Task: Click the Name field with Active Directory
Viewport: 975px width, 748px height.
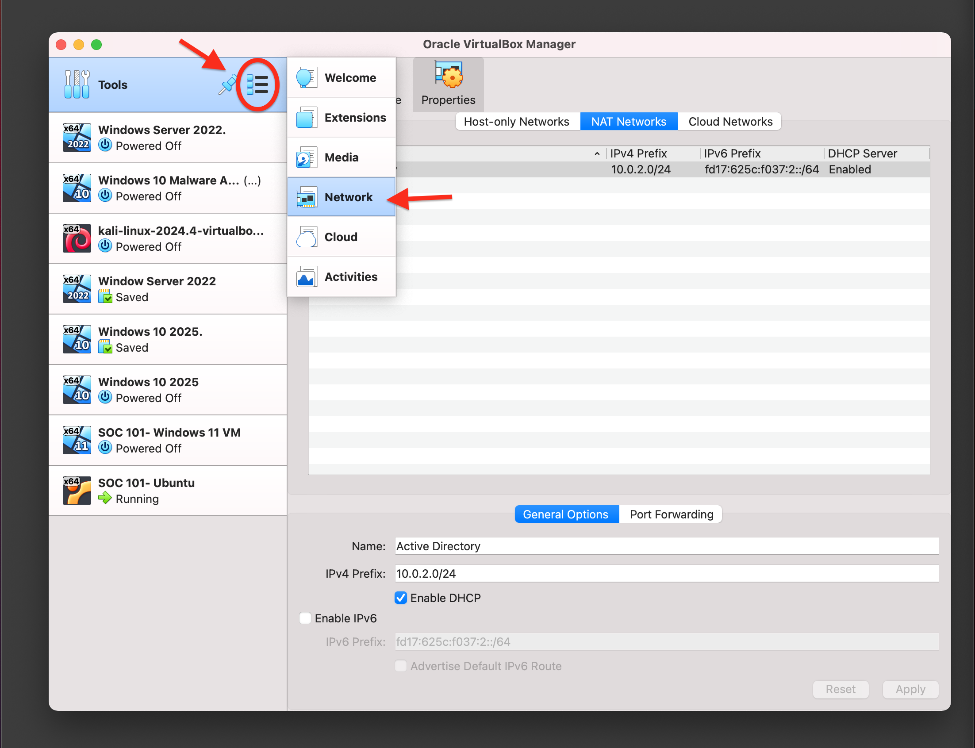Action: (x=667, y=546)
